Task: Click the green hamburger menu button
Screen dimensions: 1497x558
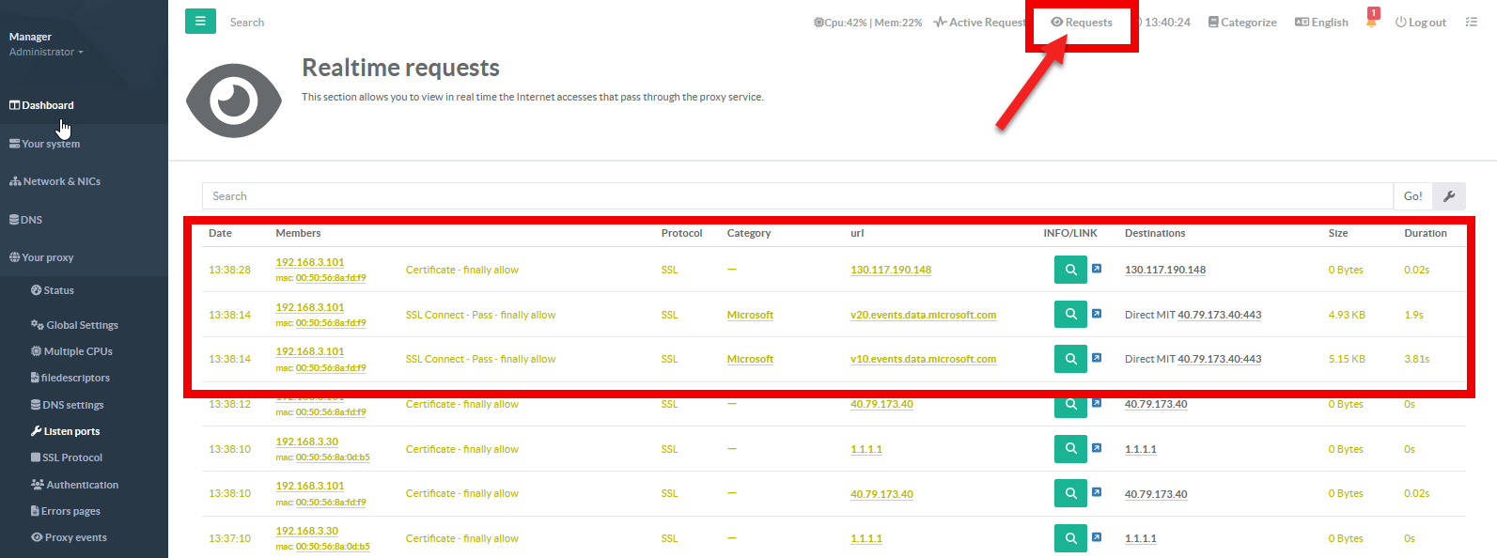Action: pyautogui.click(x=200, y=22)
